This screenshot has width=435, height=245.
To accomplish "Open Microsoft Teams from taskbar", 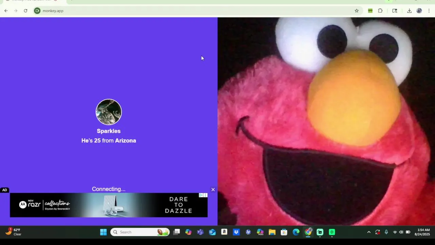I will pyautogui.click(x=201, y=232).
